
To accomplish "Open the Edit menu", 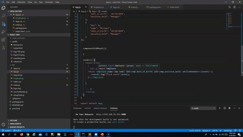I will (x=13, y=2).
